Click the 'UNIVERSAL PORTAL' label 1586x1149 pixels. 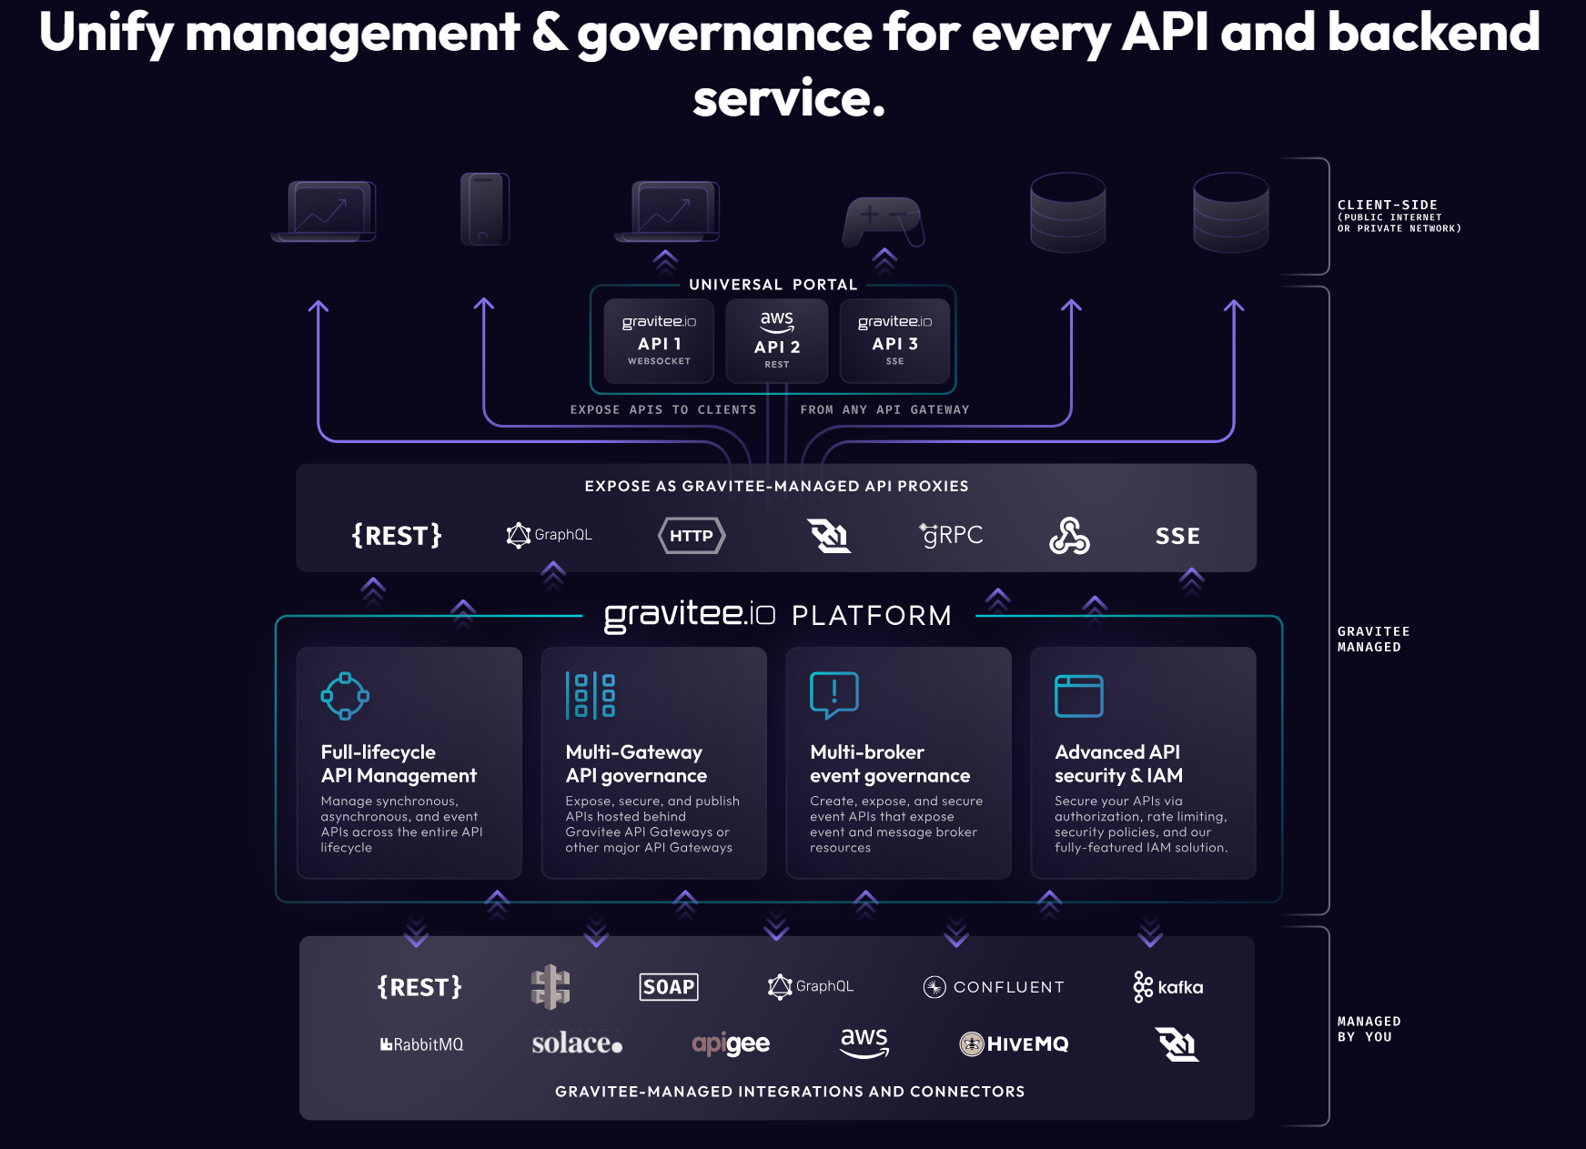tap(773, 285)
